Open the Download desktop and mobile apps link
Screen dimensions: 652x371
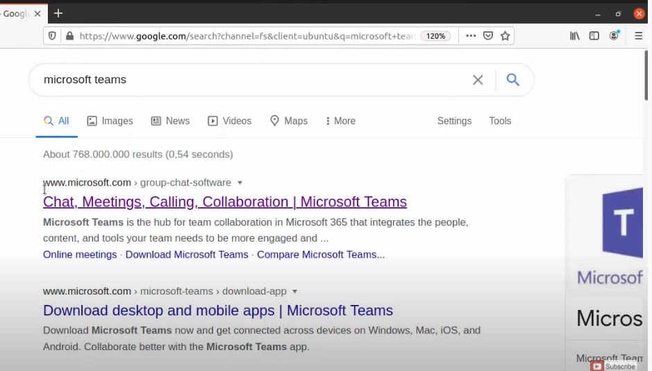coord(218,311)
